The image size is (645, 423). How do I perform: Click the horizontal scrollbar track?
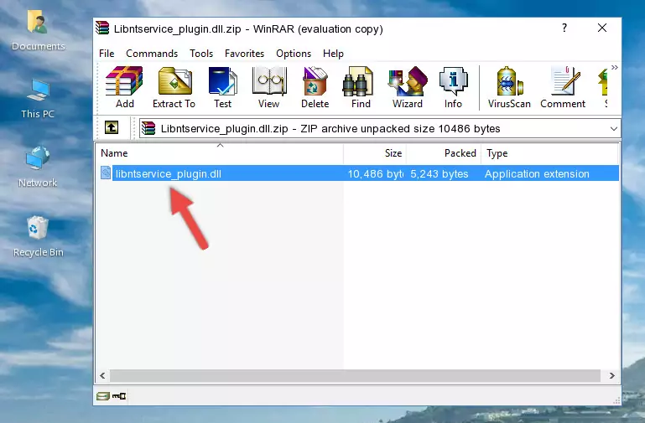[x=355, y=375]
